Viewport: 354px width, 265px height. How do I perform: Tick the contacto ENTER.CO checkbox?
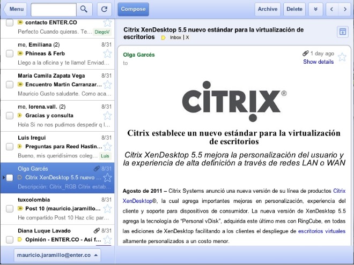tap(10, 22)
